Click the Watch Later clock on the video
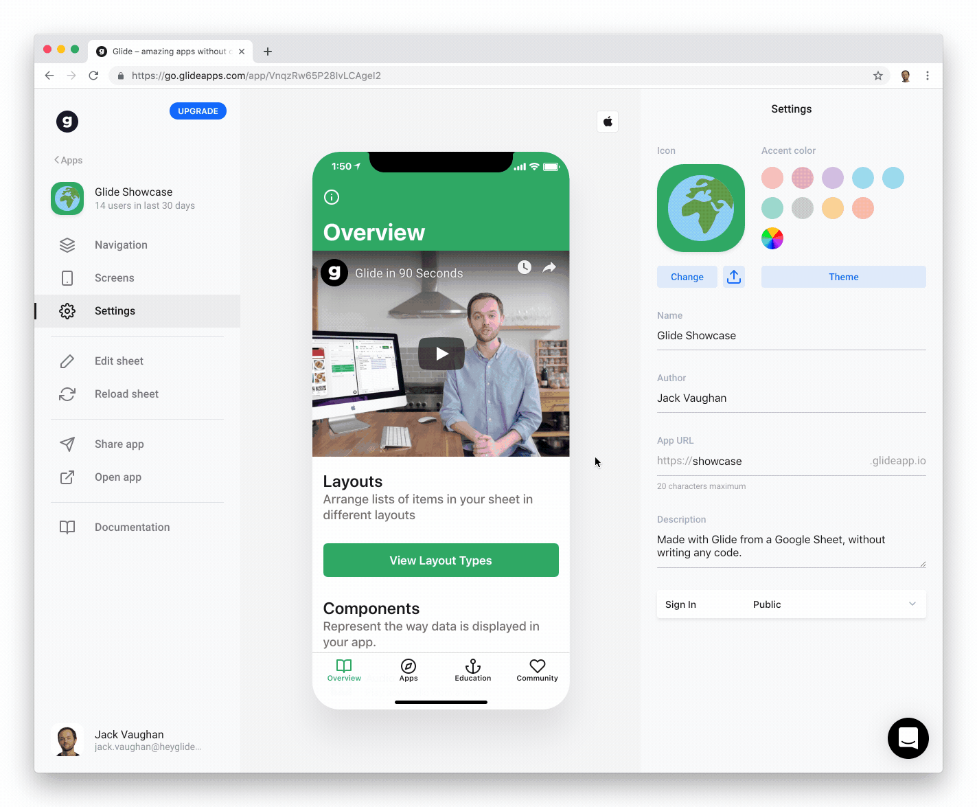Screen dimensions: 977x807 [525, 267]
